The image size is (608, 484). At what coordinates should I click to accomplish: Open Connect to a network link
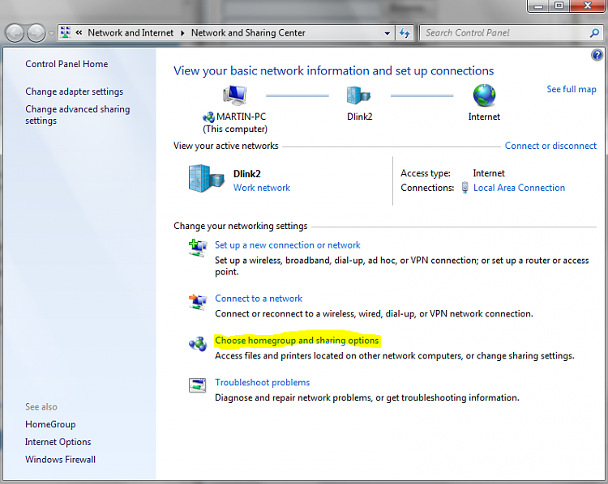[x=259, y=299]
